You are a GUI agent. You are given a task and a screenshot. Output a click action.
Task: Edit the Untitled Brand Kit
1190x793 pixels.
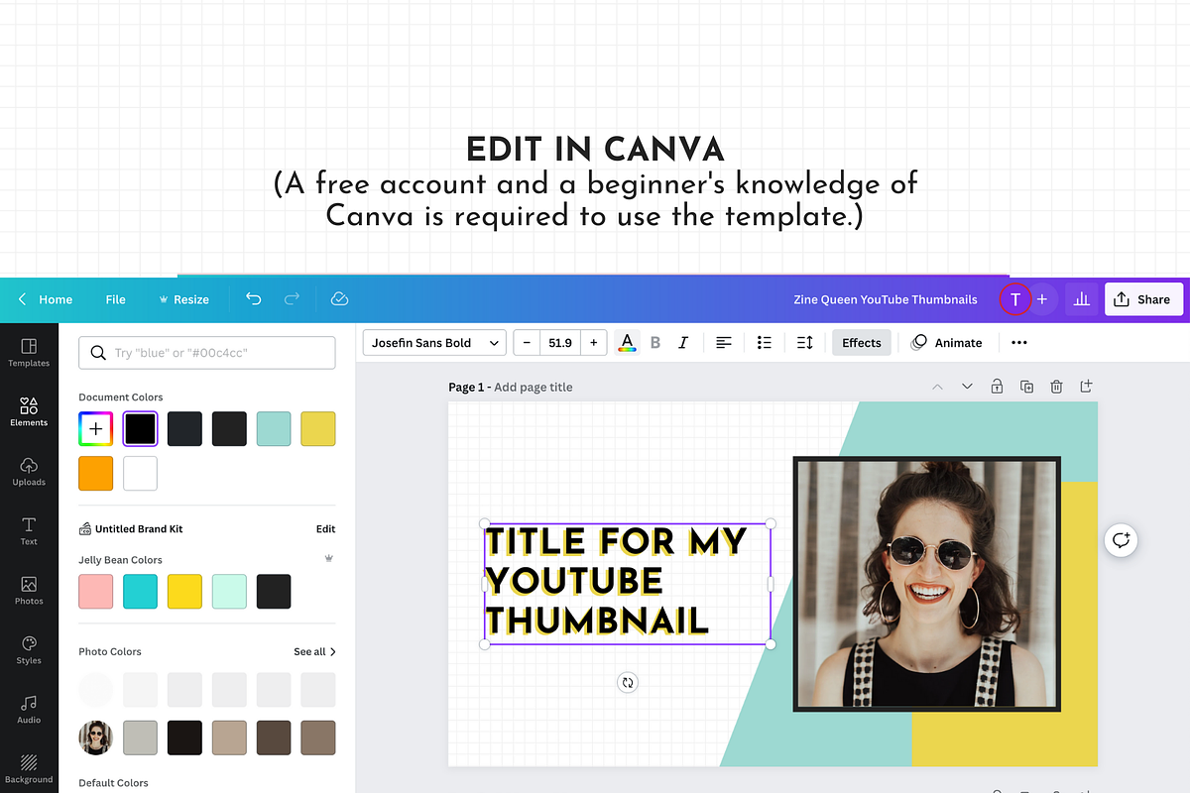click(325, 529)
